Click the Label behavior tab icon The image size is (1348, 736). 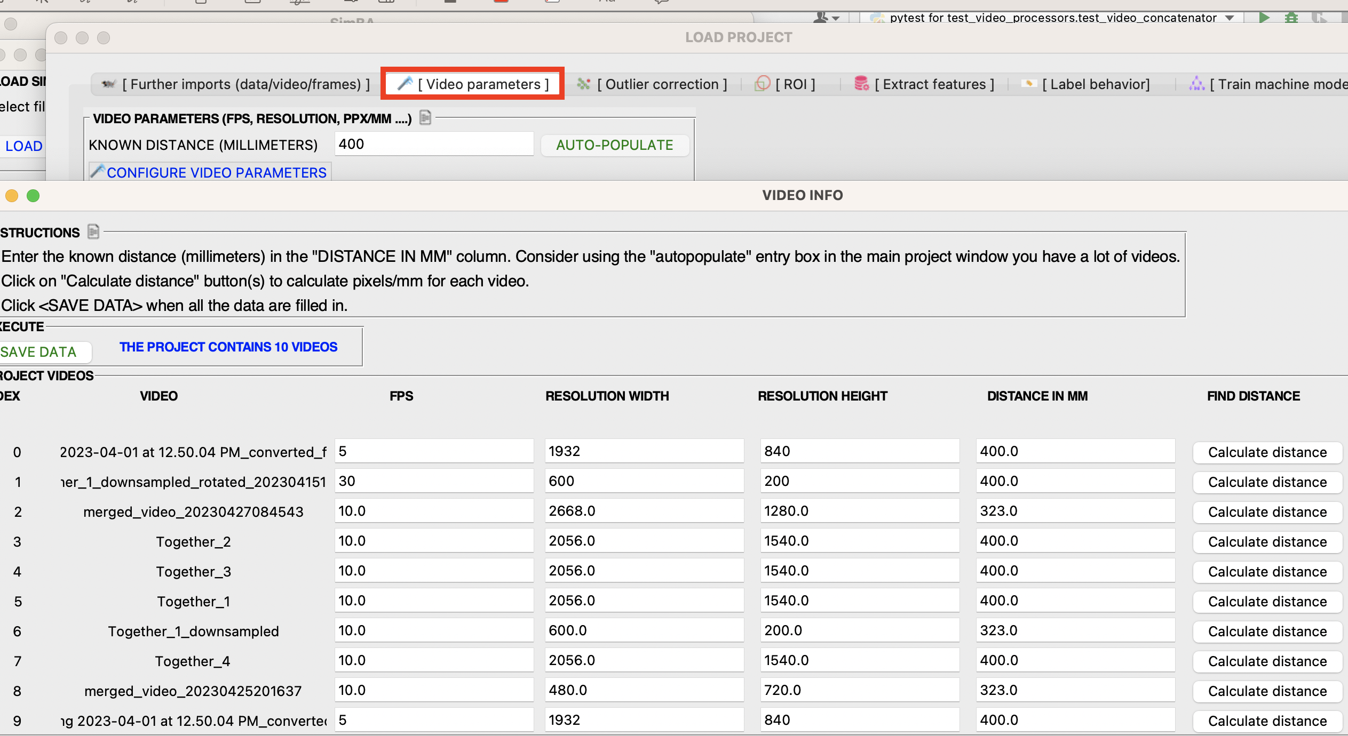coord(1029,84)
